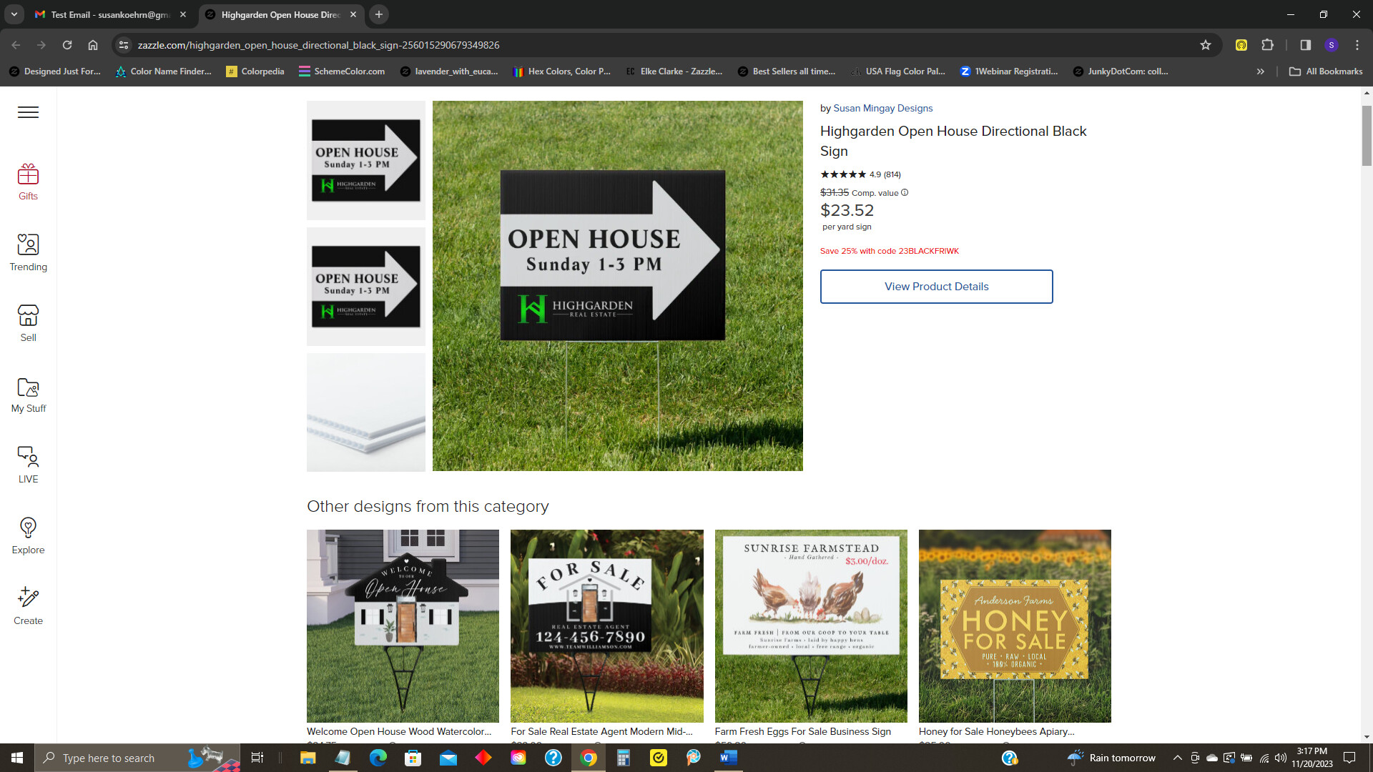
Task: Open the Trending sidebar icon
Action: click(28, 253)
